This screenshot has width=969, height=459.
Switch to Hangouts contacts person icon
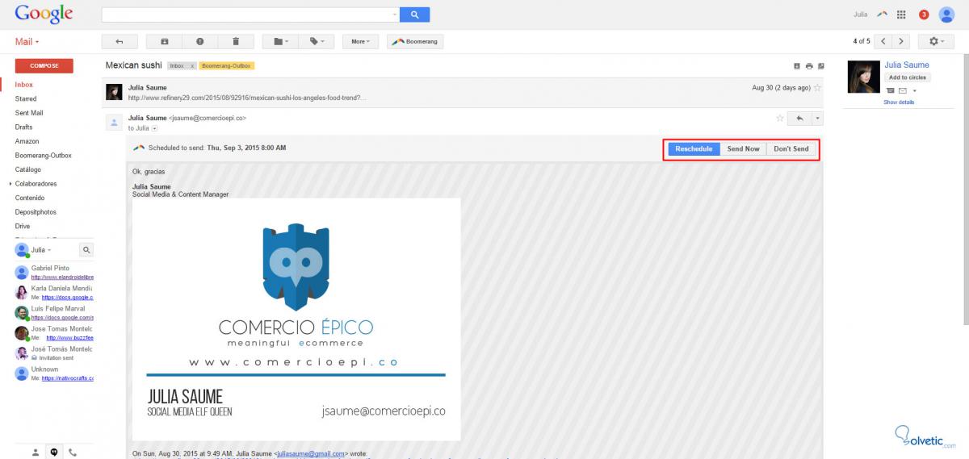pos(35,452)
